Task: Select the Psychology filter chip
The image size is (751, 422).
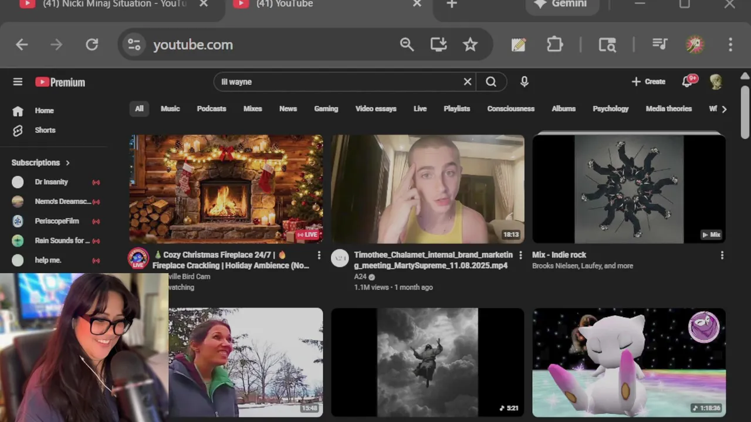Action: coord(611,109)
